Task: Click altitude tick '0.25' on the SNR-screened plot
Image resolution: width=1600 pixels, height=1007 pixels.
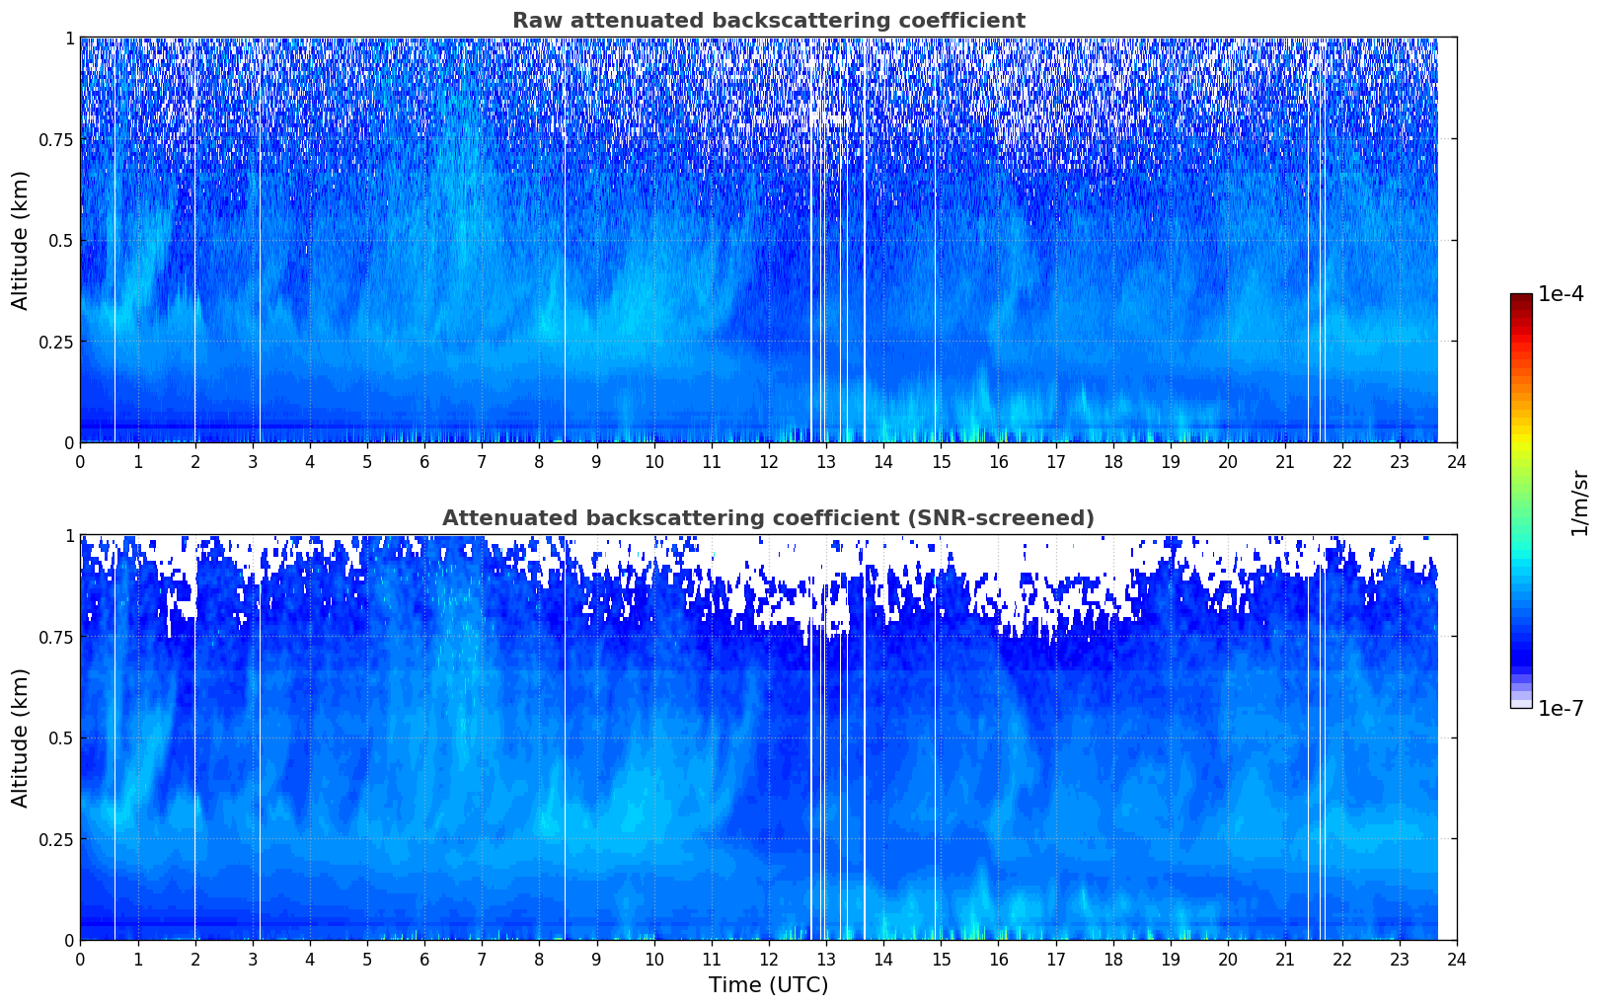Action: coord(56,839)
